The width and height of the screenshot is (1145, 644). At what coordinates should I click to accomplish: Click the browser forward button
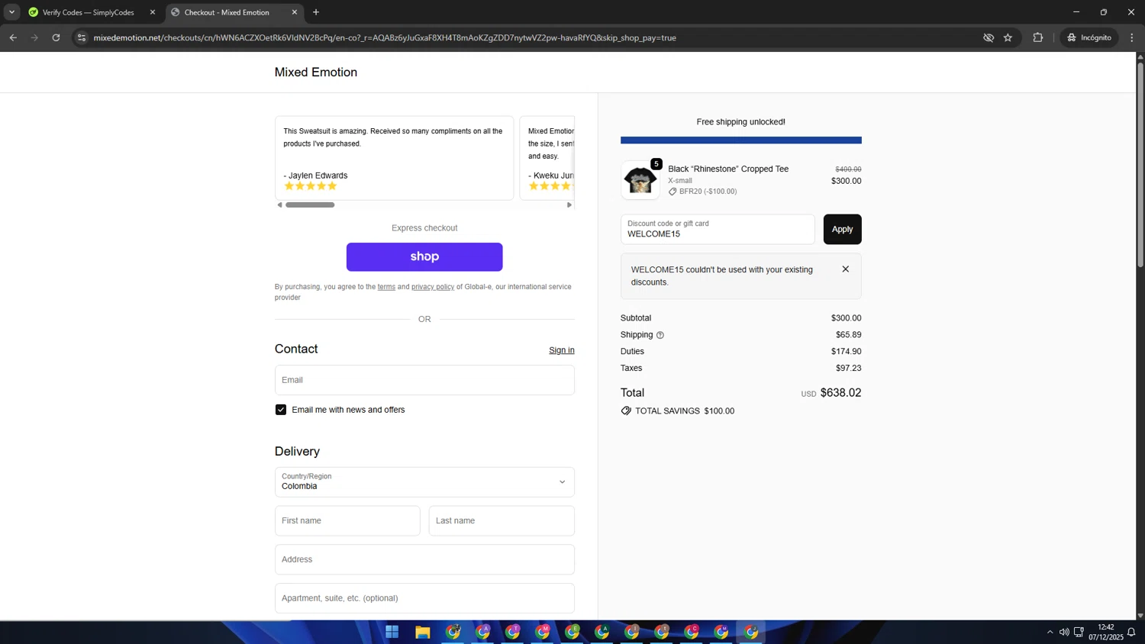point(34,37)
